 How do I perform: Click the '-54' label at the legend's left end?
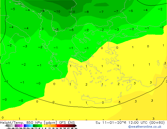click(x=8, y=128)
